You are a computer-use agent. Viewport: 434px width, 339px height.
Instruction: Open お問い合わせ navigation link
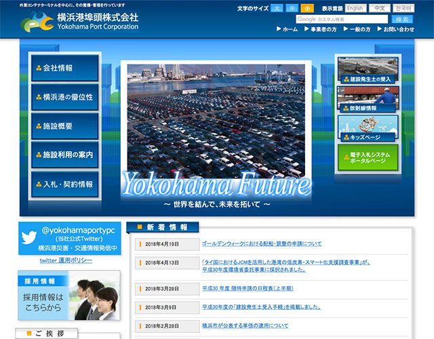(396, 29)
